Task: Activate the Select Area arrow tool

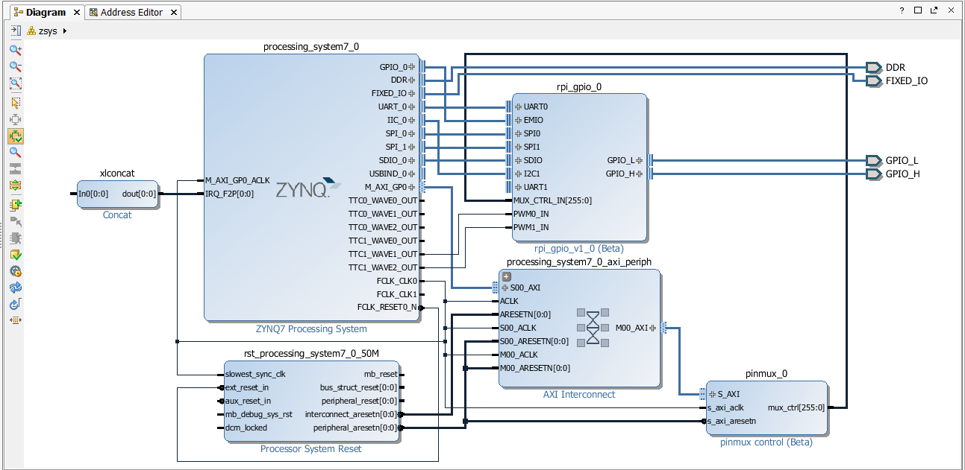Action: pos(15,103)
